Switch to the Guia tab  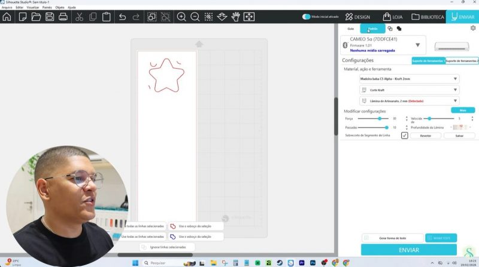pos(351,29)
